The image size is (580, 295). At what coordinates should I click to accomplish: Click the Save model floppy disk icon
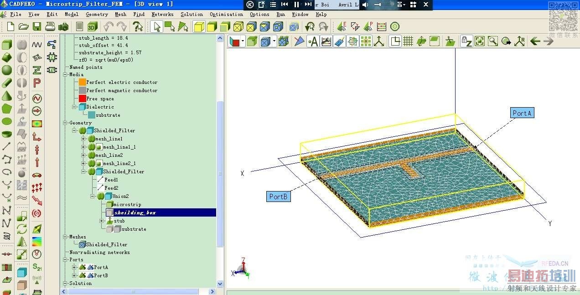click(37, 27)
